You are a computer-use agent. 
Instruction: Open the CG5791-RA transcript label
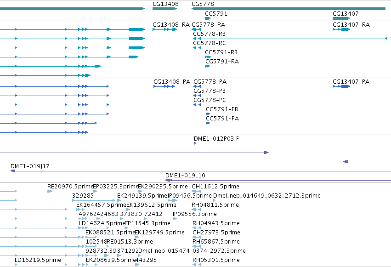pos(222,62)
